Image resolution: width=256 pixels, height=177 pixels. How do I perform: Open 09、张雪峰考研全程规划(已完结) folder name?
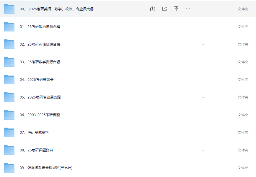[46, 168]
